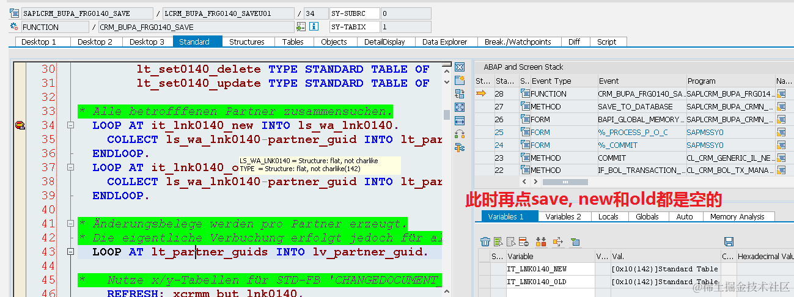Click the Standard Table value of IT_LNK0140_NEW

665,269
